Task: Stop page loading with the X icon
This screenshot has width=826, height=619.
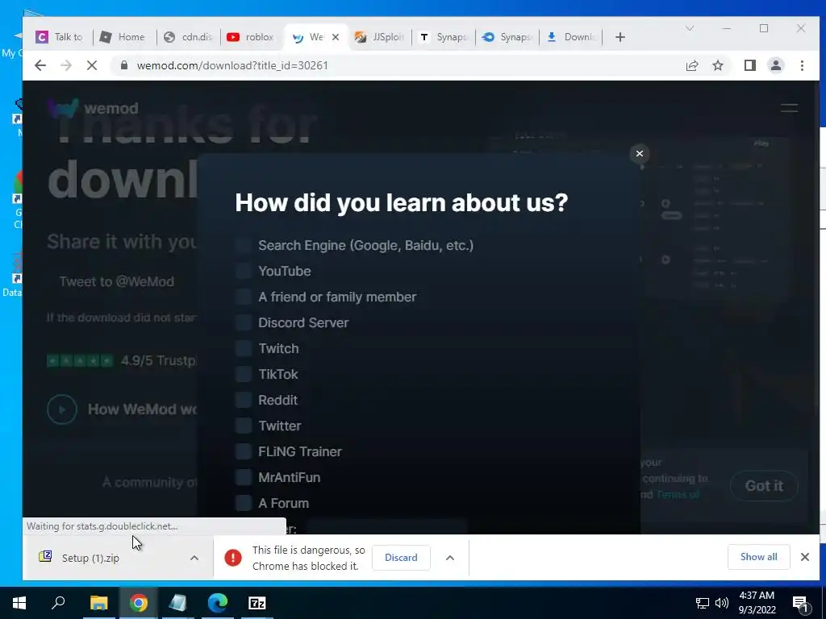Action: click(92, 65)
